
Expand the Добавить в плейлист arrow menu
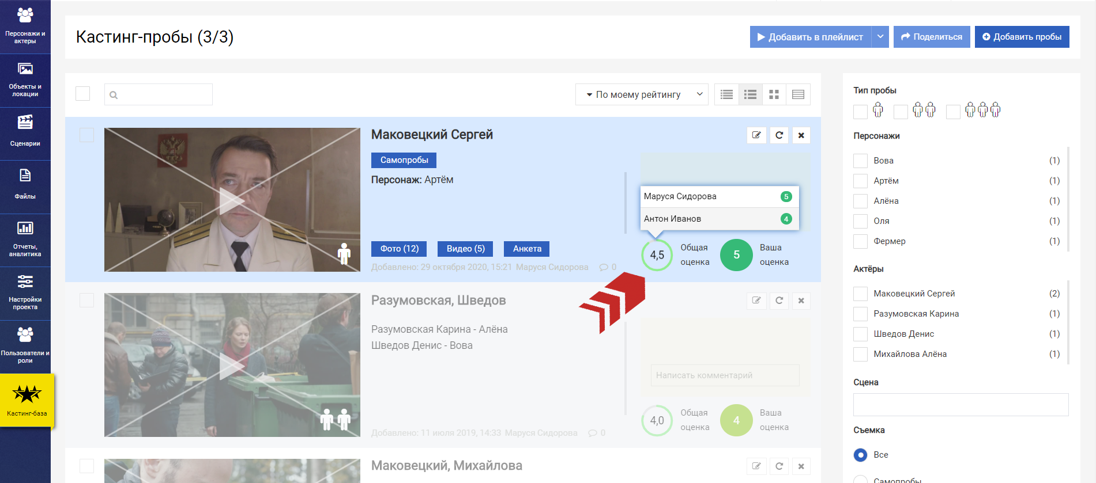point(880,37)
